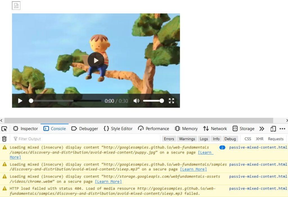Screen dimensions: 288x197
Task: Toggle the Errors filter in console
Action: tap(169, 139)
